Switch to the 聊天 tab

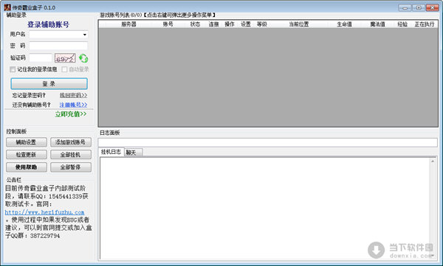click(x=133, y=153)
